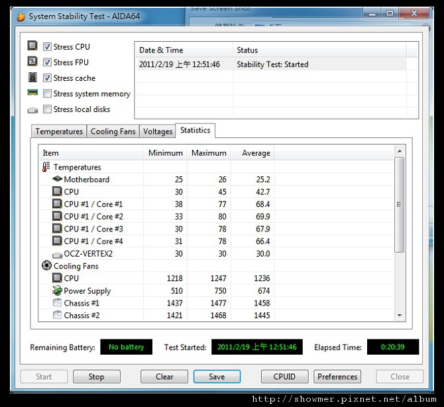444x407 pixels.
Task: Click the cache chip icon beside Stress cache
Action: (x=32, y=77)
